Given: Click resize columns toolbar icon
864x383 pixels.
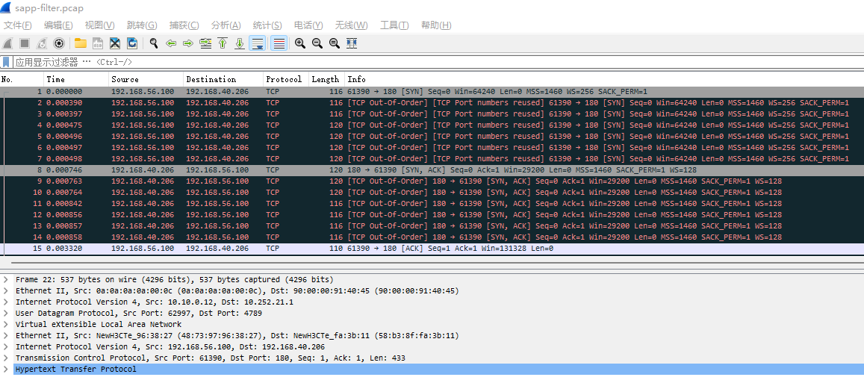Looking at the screenshot, I should click(352, 43).
